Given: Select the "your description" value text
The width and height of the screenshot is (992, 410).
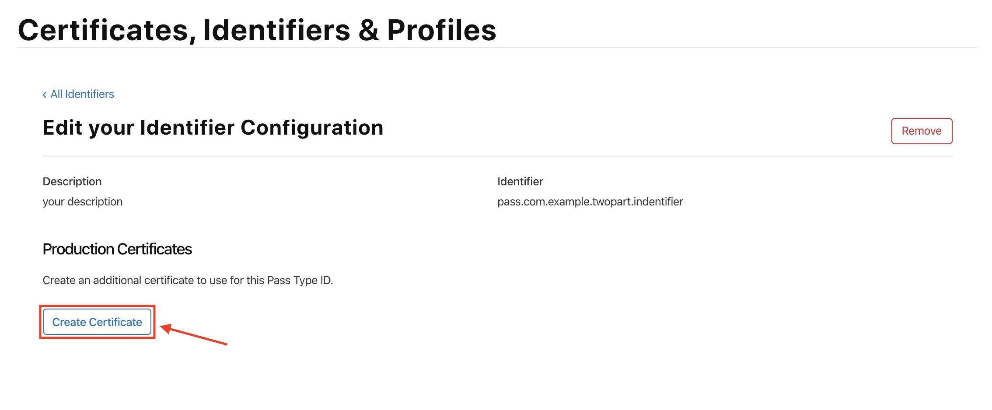Looking at the screenshot, I should (x=83, y=202).
